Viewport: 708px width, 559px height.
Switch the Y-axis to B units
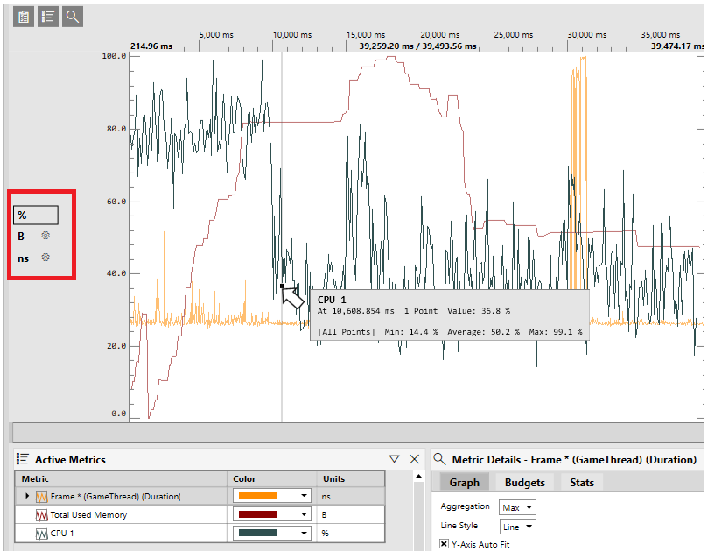(x=21, y=237)
